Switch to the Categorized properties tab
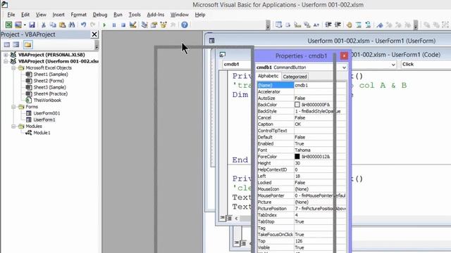The width and height of the screenshot is (451, 253). tap(295, 77)
